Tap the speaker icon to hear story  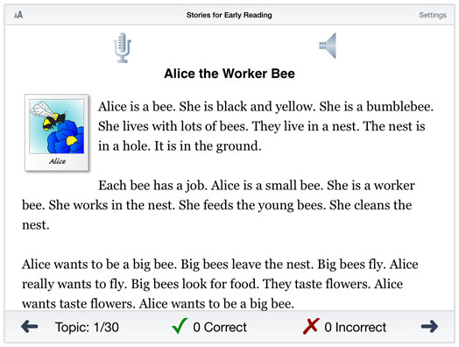point(328,46)
